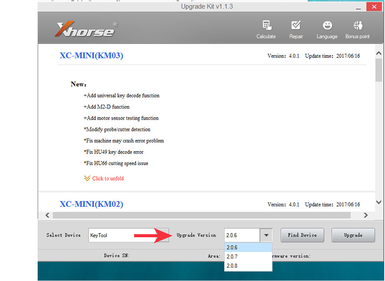Screen dimensions: 385x281
Task: Click the Device SN: label
Action: tap(117, 256)
